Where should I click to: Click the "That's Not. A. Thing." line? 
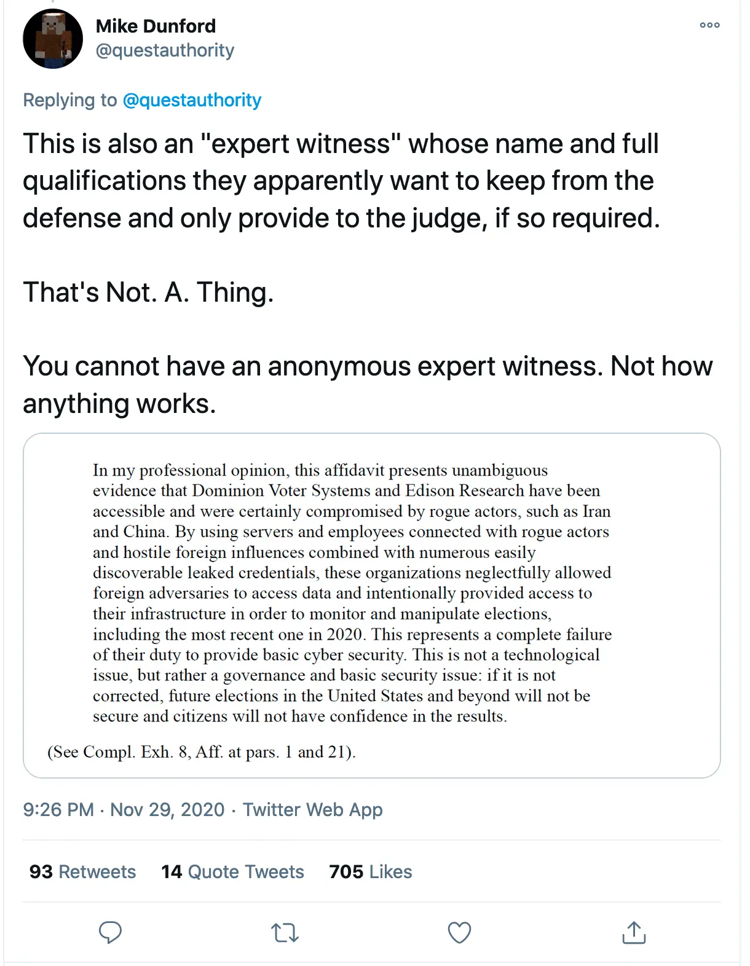[x=148, y=292]
